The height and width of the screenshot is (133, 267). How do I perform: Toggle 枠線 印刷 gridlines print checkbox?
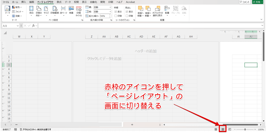click(116, 16)
